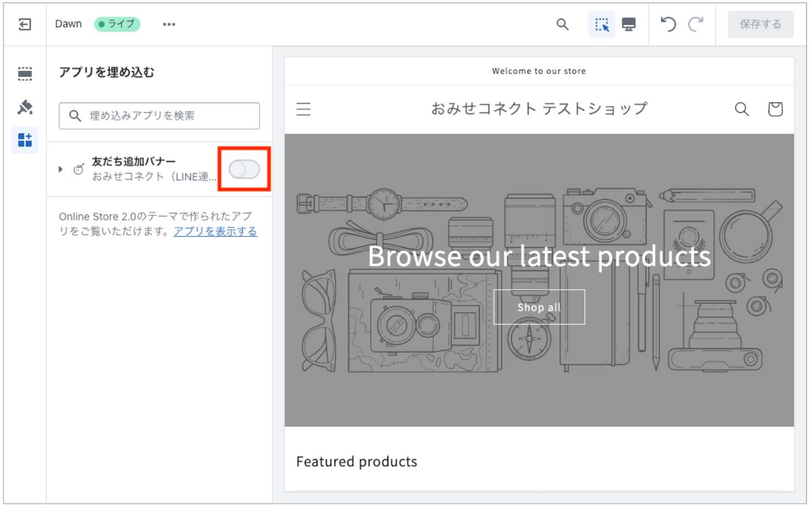The height and width of the screenshot is (509, 812).
Task: Click the おみせコネクト テストショップ store title
Action: point(539,109)
